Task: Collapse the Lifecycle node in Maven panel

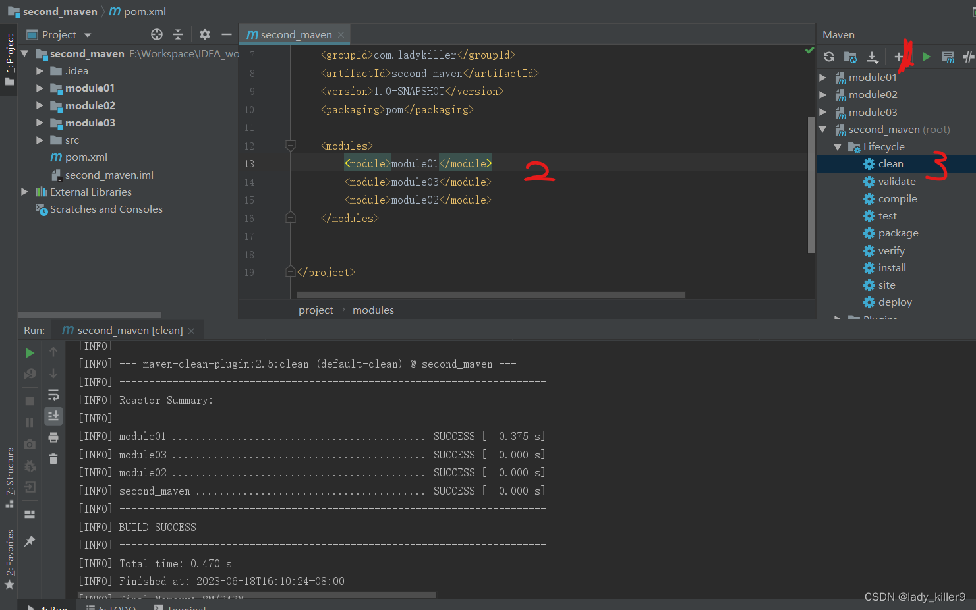Action: [838, 147]
